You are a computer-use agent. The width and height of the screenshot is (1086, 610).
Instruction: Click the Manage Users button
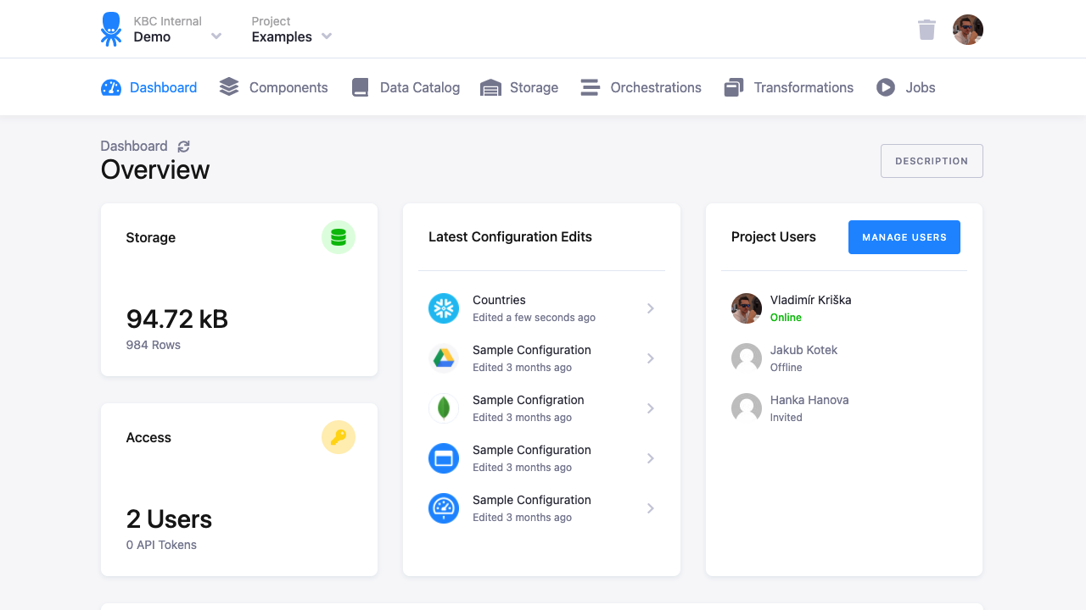click(904, 237)
